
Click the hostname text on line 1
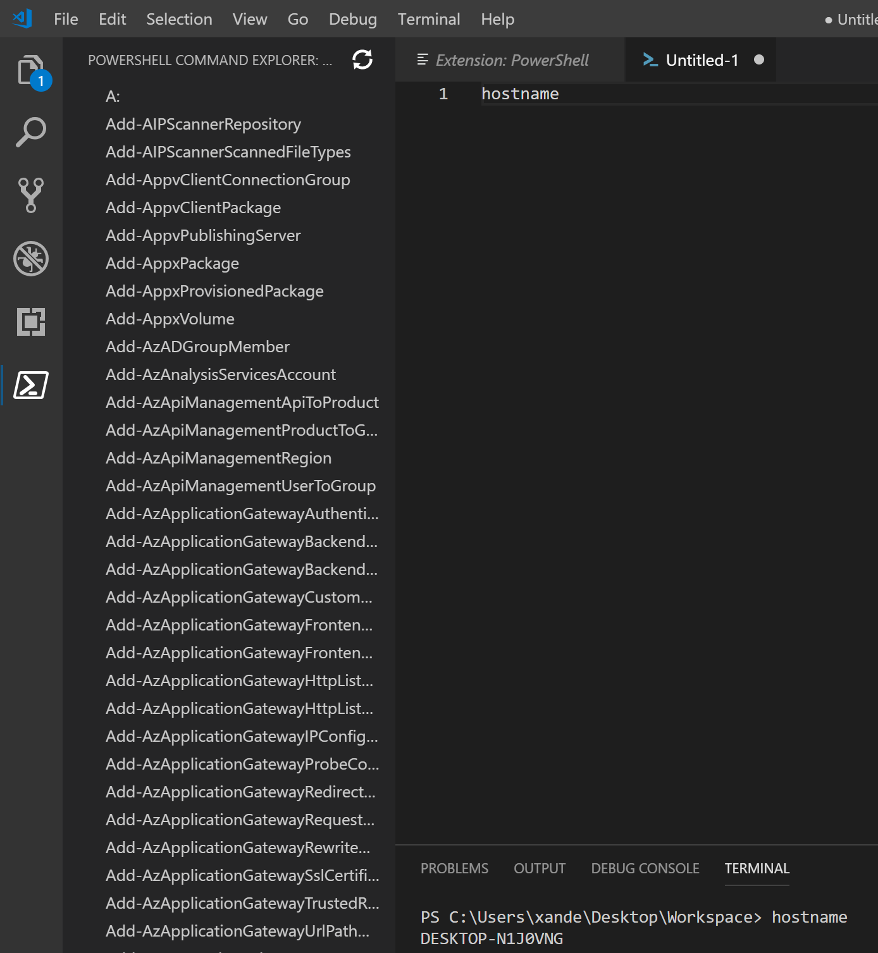pyautogui.click(x=519, y=93)
